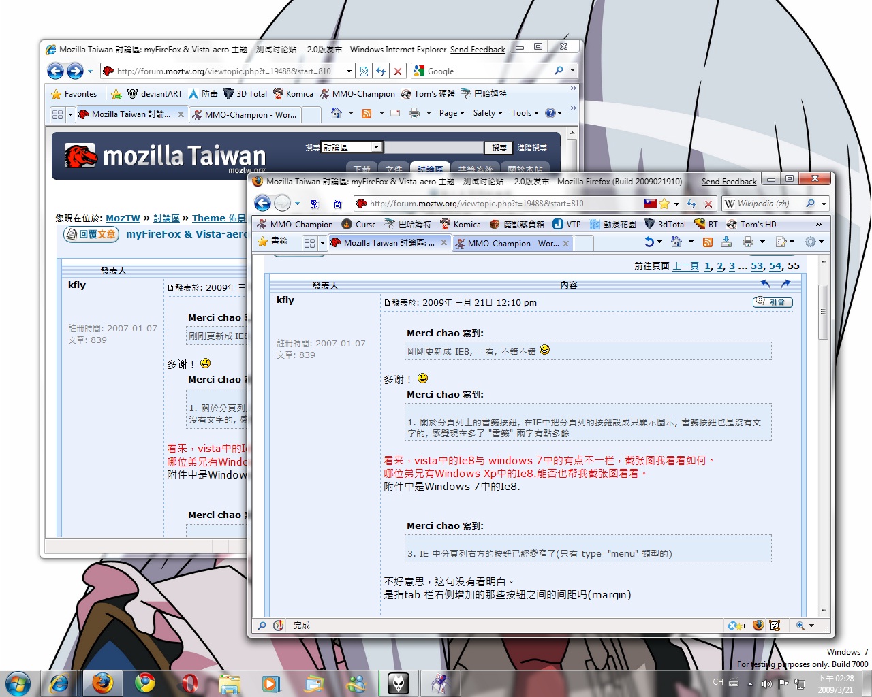Open Downloads icon in Firefox toolbar
Viewport: 872px width, 697px height.
point(726,242)
